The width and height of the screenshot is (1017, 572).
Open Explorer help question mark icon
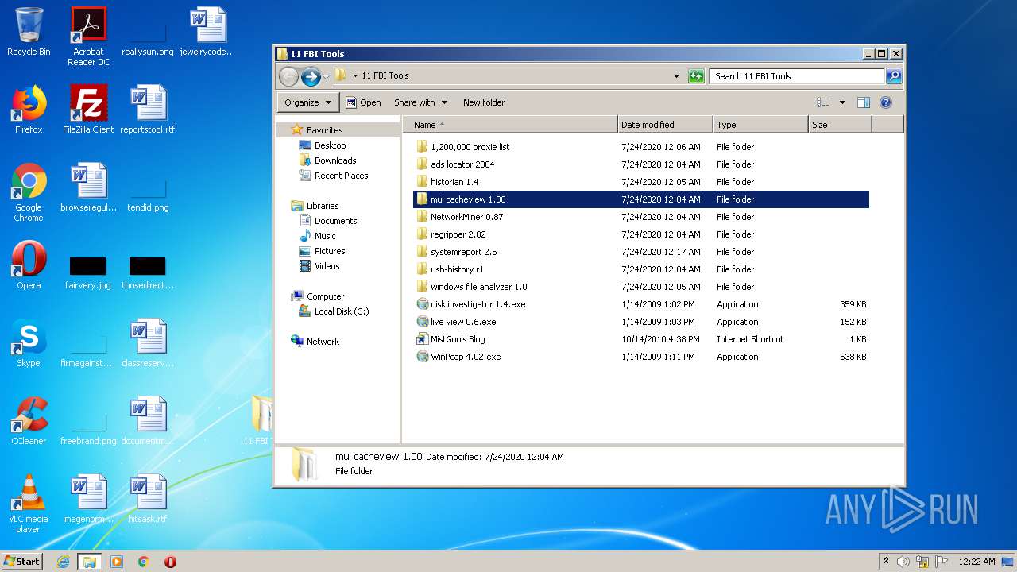pos(886,102)
